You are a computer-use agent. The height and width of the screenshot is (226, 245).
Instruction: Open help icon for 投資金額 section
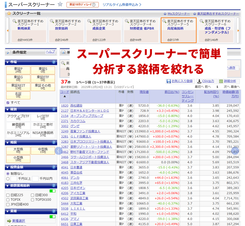[x=54, y=167]
